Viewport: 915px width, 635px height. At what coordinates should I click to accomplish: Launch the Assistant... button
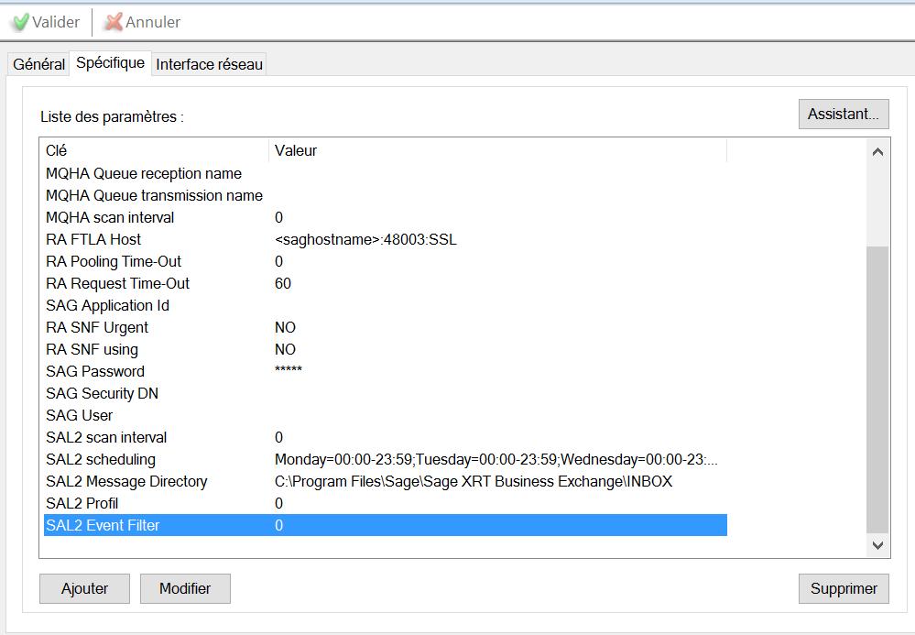point(843,115)
